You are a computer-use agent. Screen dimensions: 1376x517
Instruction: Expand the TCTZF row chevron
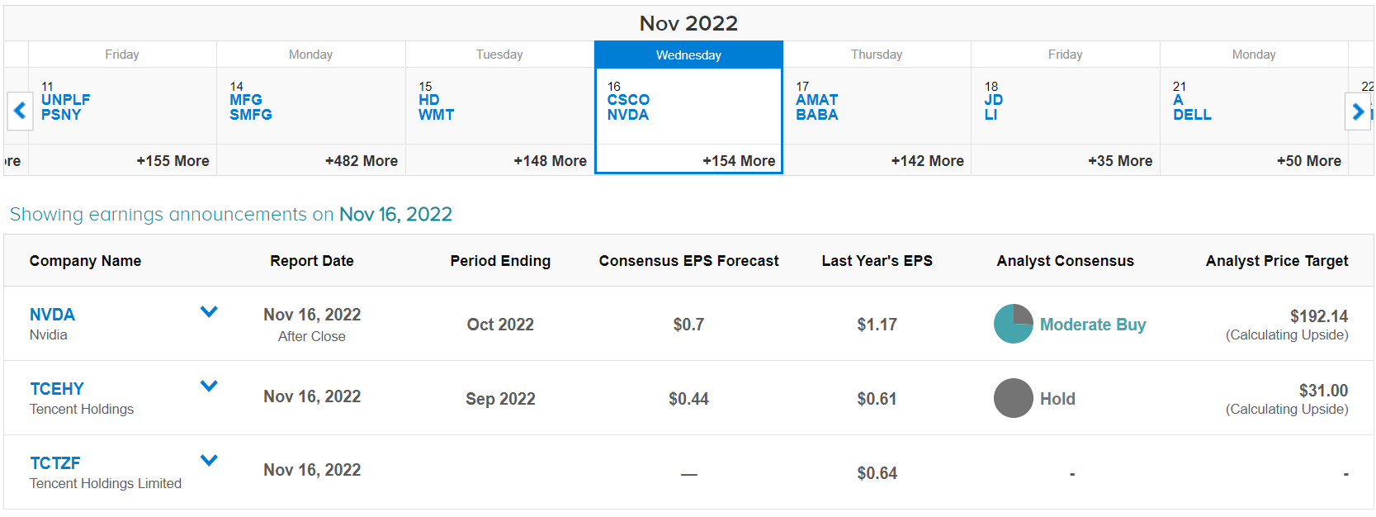[x=209, y=460]
